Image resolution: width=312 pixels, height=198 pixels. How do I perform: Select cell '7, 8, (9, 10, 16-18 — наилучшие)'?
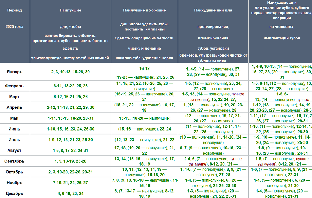(x=144, y=183)
